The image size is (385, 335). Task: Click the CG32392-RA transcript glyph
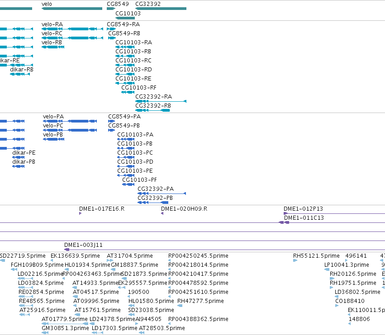(161, 101)
